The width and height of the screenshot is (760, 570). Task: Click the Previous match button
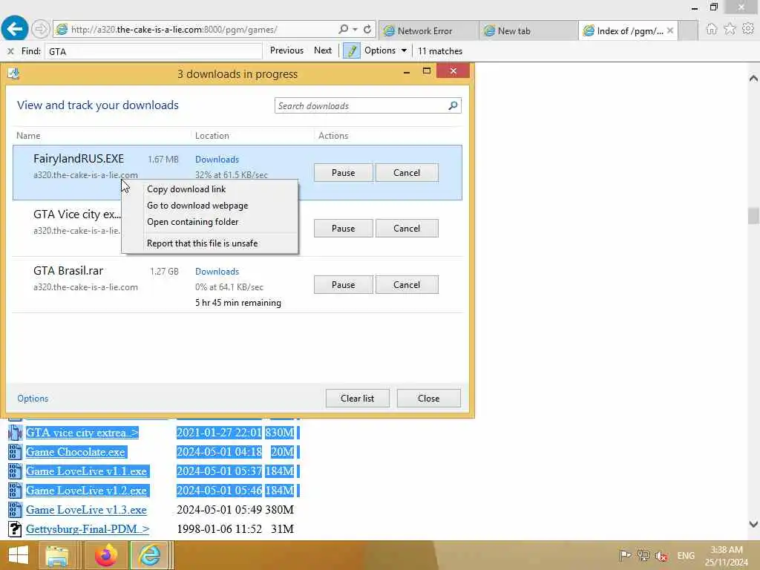(x=286, y=50)
